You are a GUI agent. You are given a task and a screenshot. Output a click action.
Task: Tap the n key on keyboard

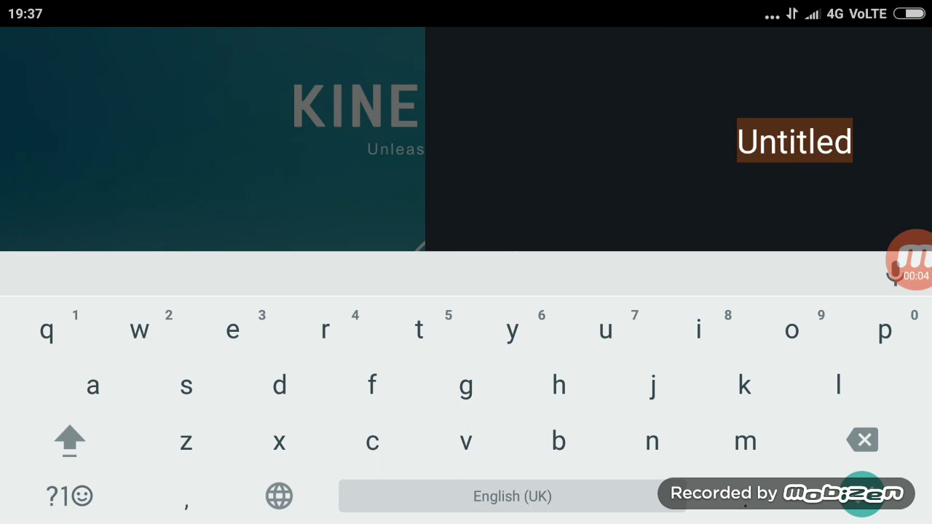652,441
